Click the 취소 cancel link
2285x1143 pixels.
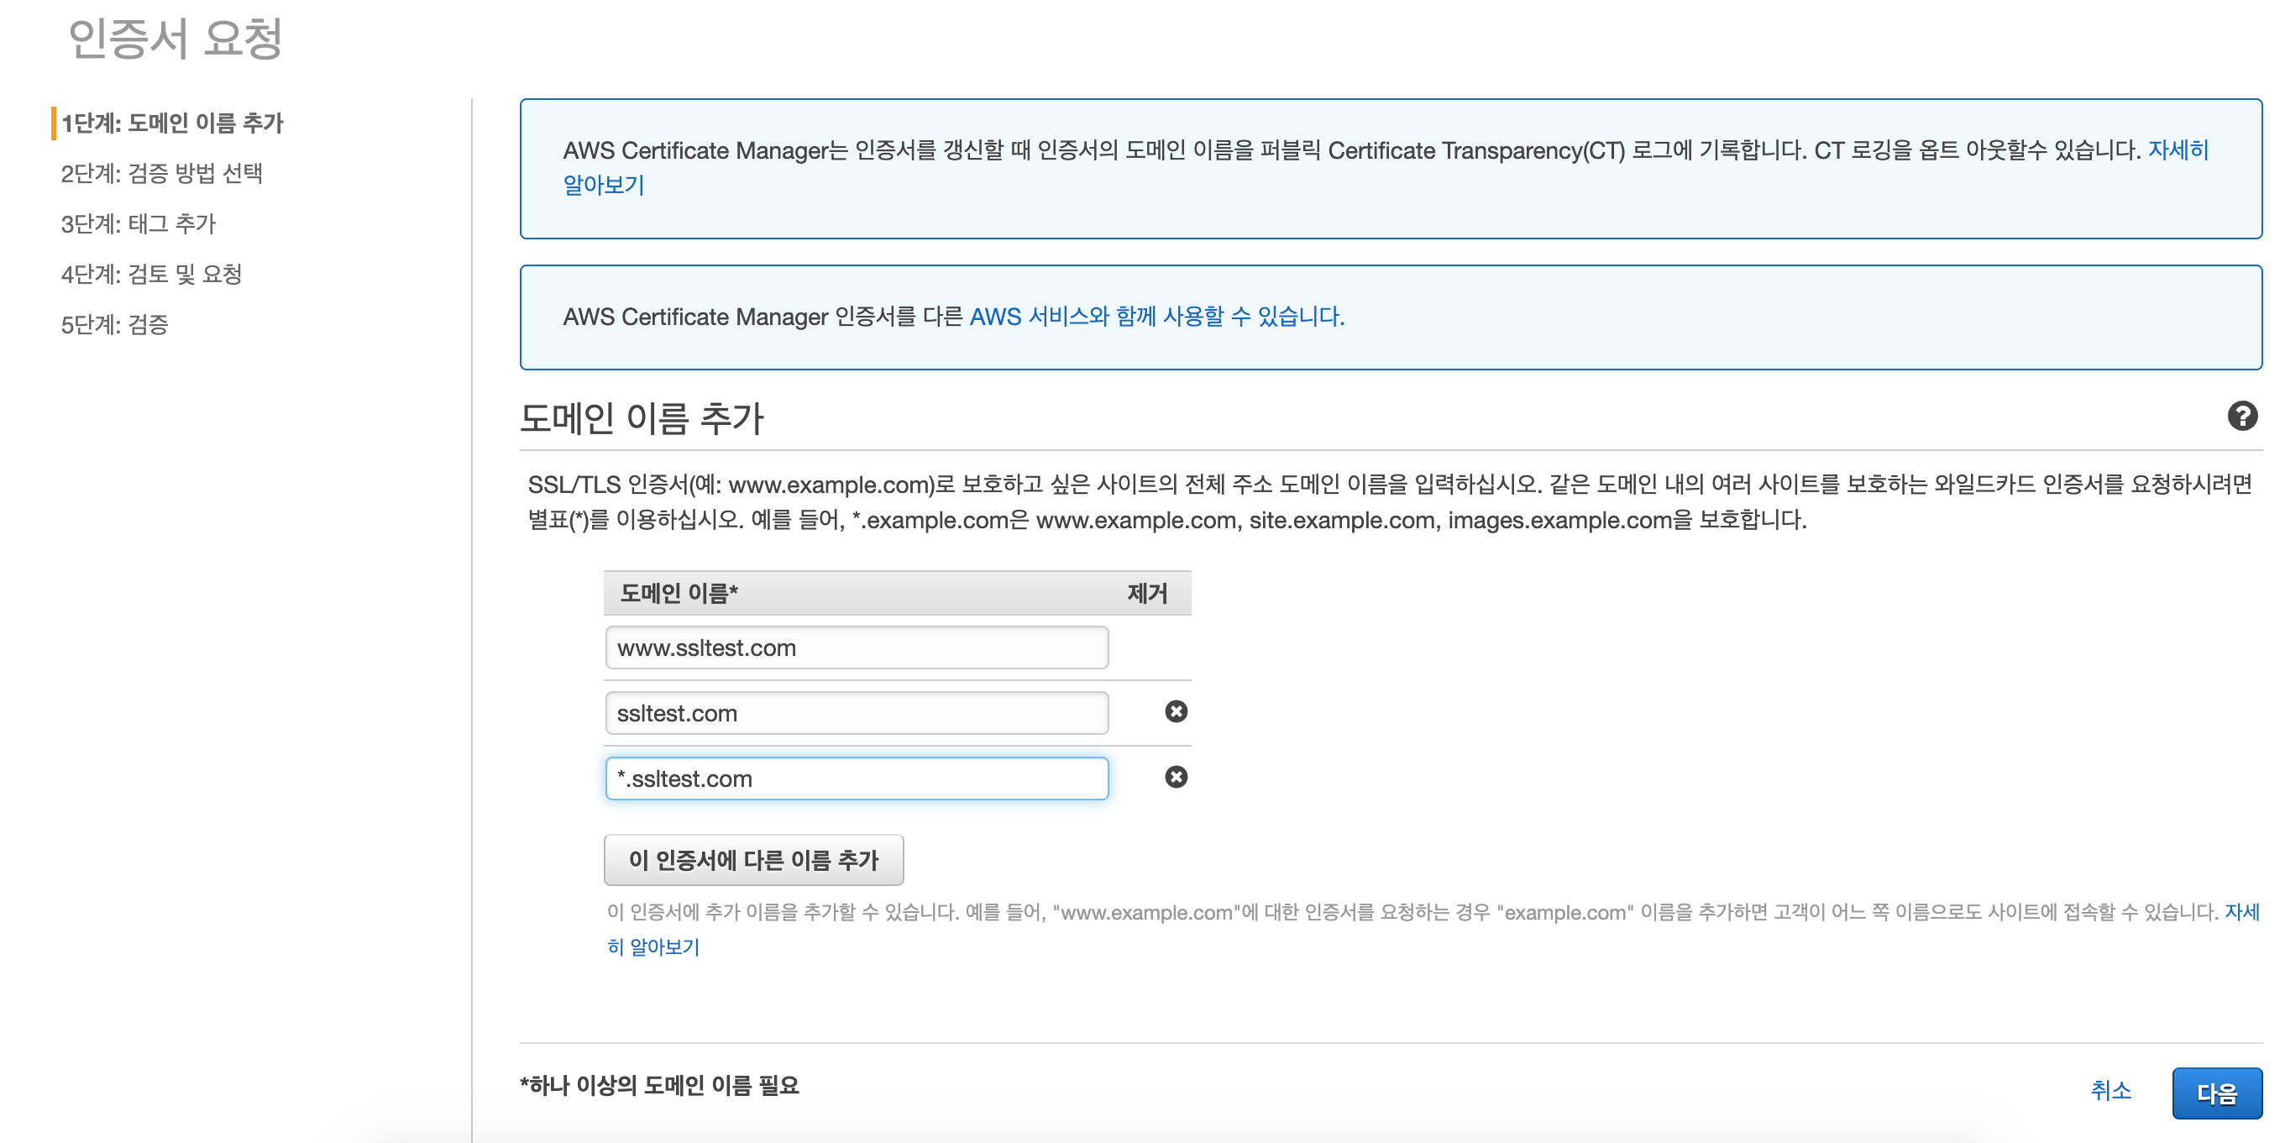tap(2110, 1091)
